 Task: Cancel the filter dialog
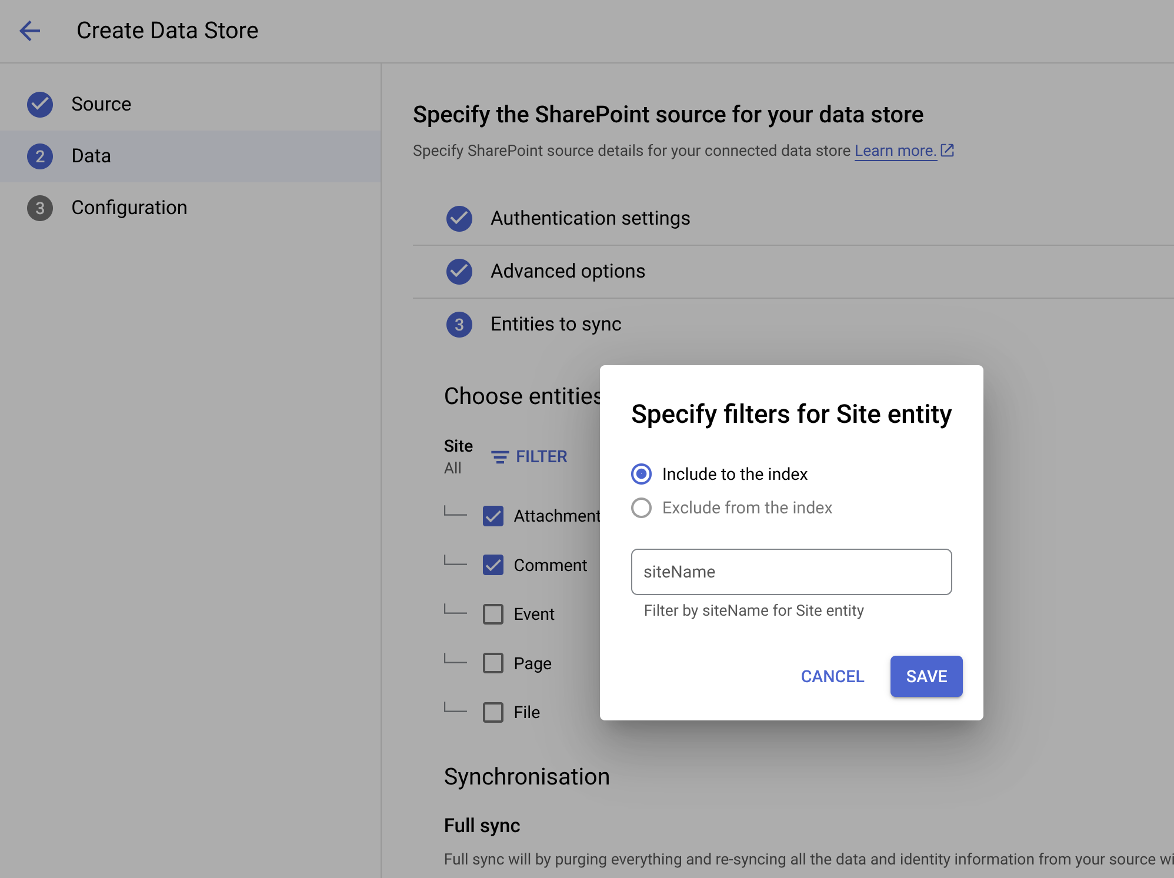(832, 676)
